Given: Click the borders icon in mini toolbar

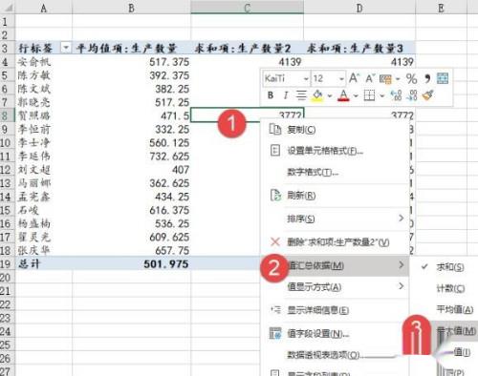Looking at the screenshot, I should 369,95.
